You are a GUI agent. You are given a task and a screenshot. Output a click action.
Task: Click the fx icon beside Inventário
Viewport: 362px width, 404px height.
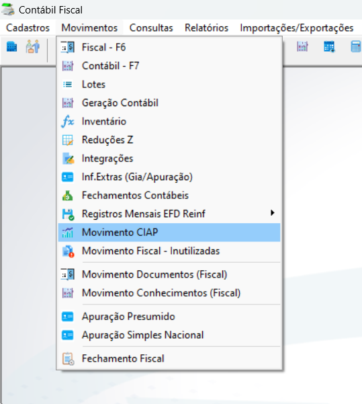(68, 122)
